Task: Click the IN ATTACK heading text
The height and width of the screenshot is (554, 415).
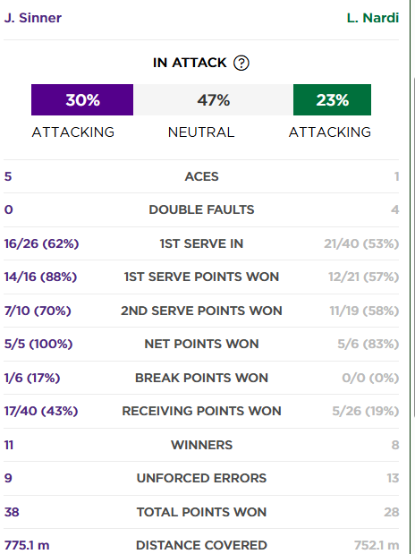Action: [190, 63]
